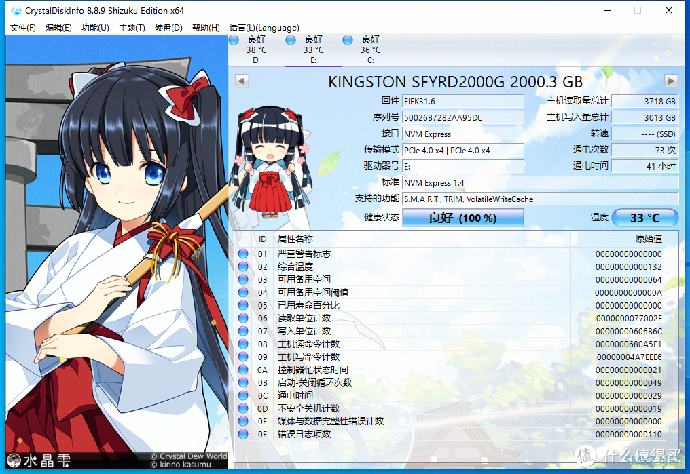This screenshot has width=690, height=474.
Task: Open the 语言(L)(Language) menu
Action: [264, 28]
